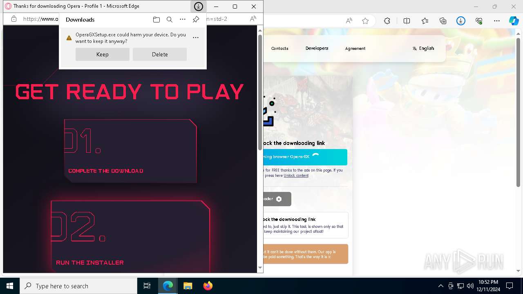
Task: Toggle Read aloud in front window address bar
Action: point(253,19)
